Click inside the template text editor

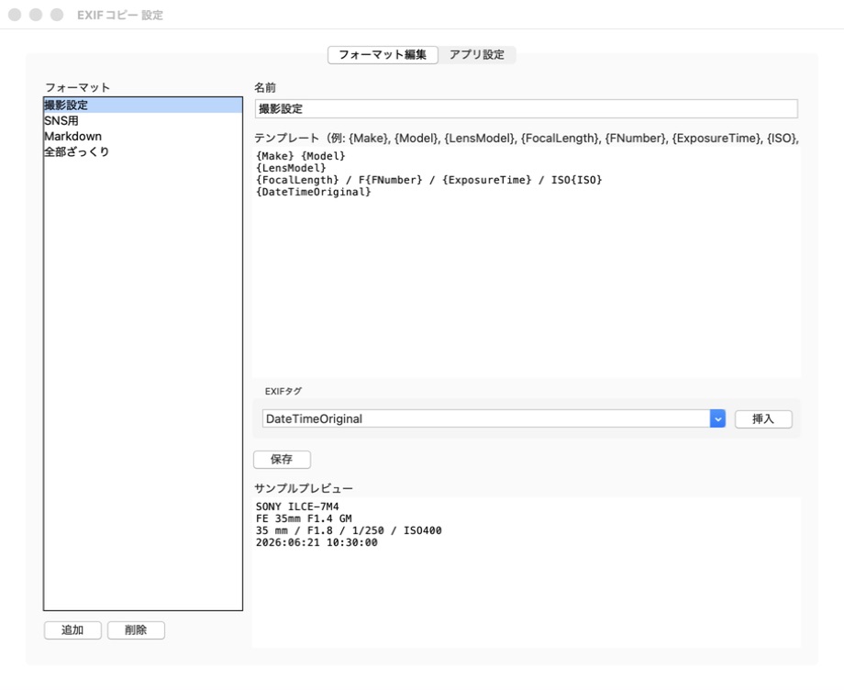tap(526, 262)
